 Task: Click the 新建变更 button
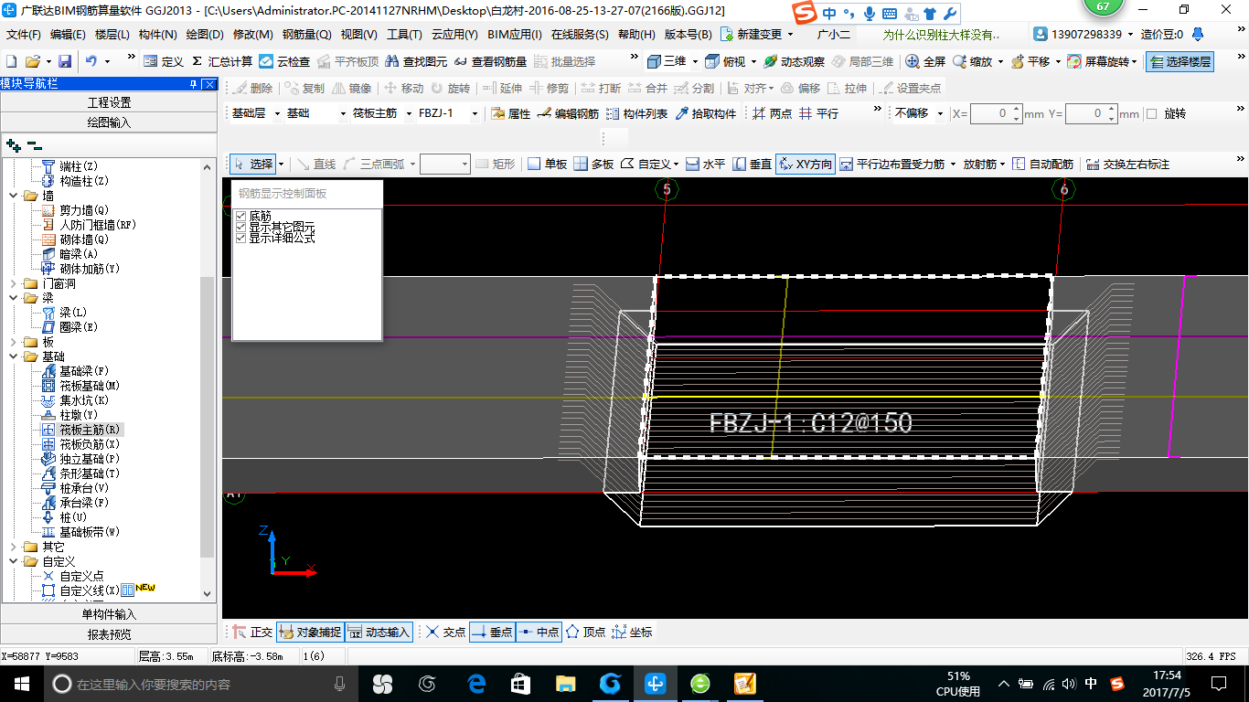coord(759,35)
